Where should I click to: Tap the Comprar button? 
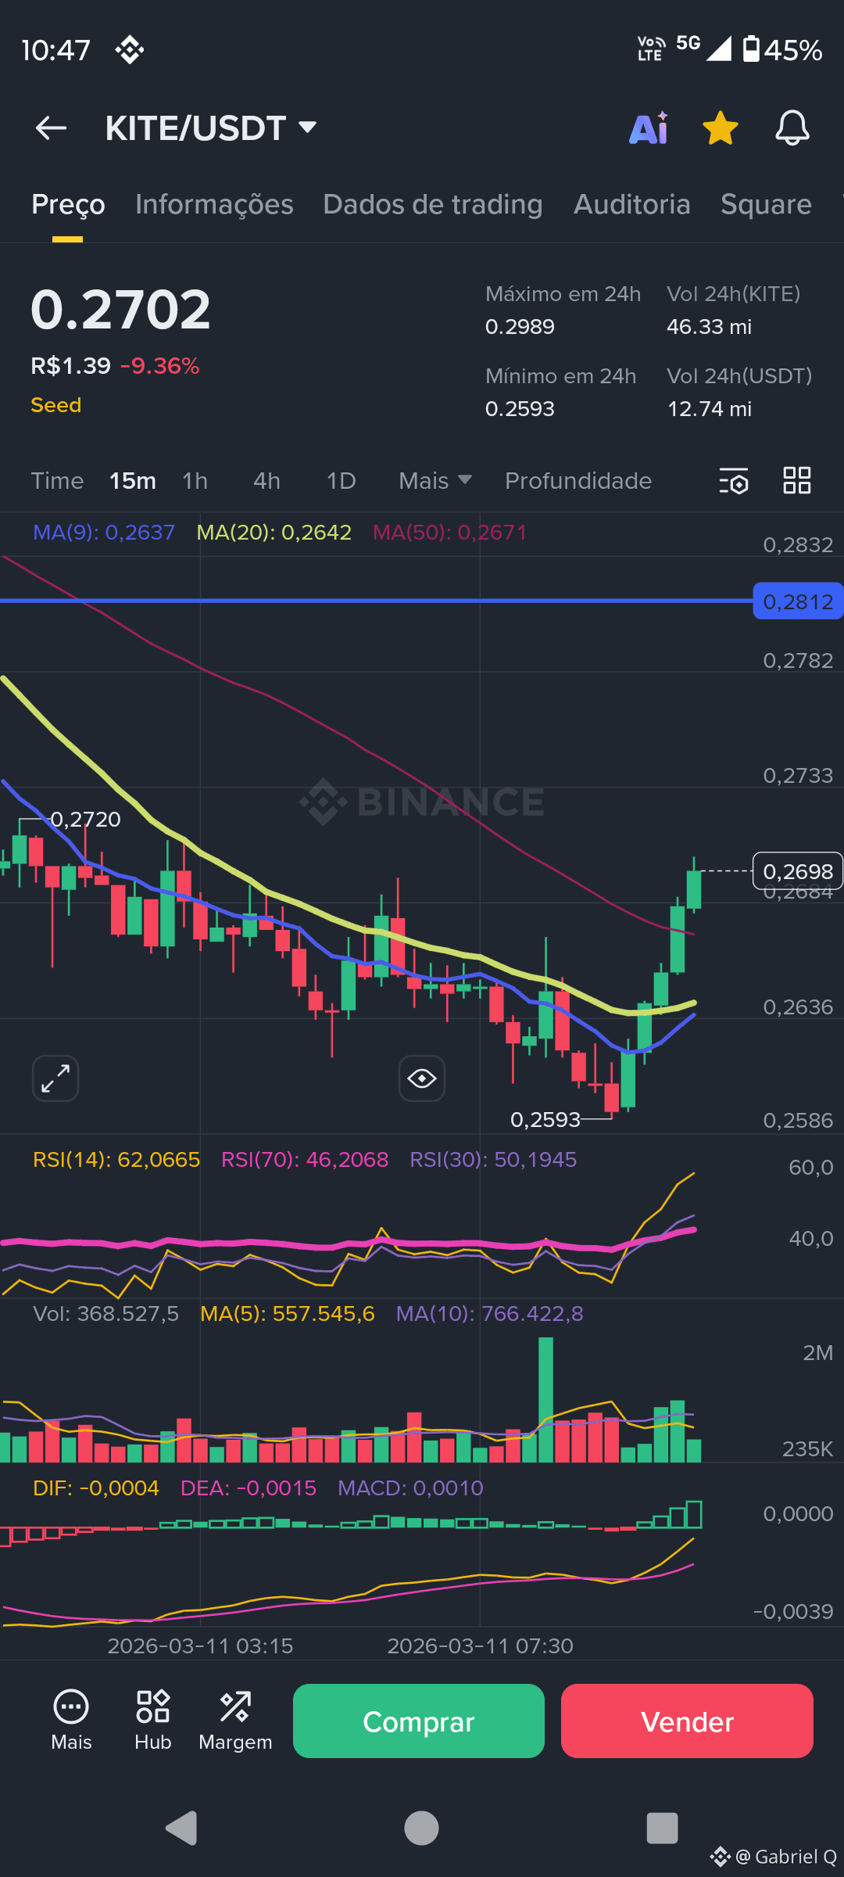pyautogui.click(x=419, y=1721)
